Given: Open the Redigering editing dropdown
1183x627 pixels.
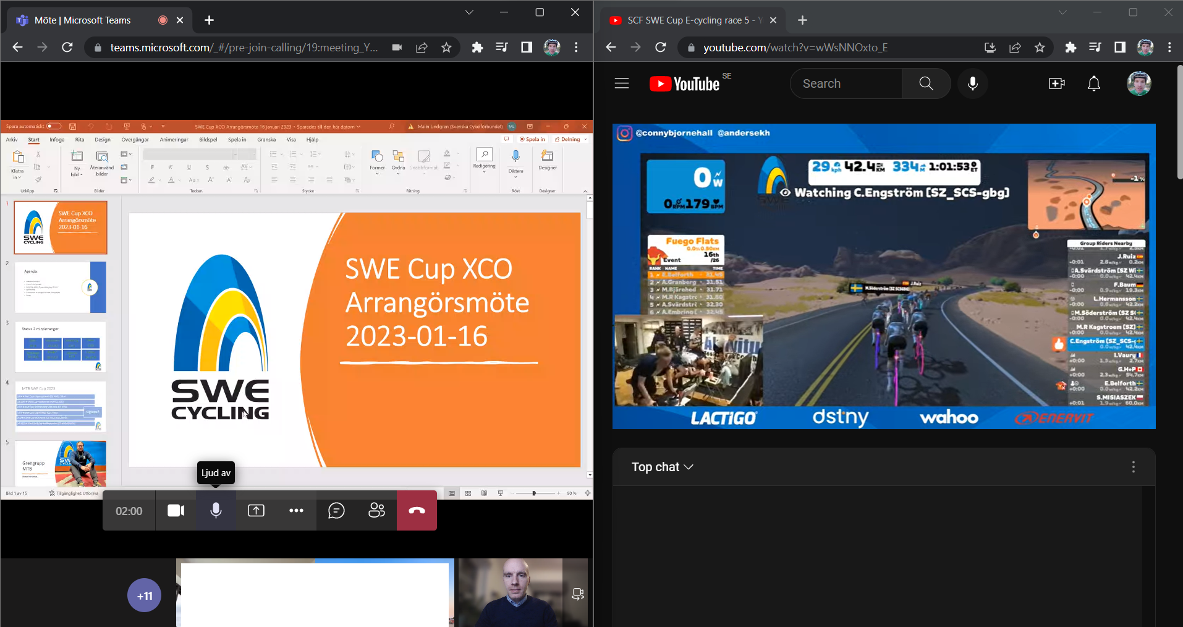Looking at the screenshot, I should click(484, 160).
